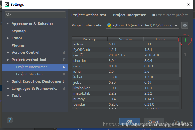Screen dimensions: 195x130
Task: Click the search magnifier icon
Action: (9, 15)
